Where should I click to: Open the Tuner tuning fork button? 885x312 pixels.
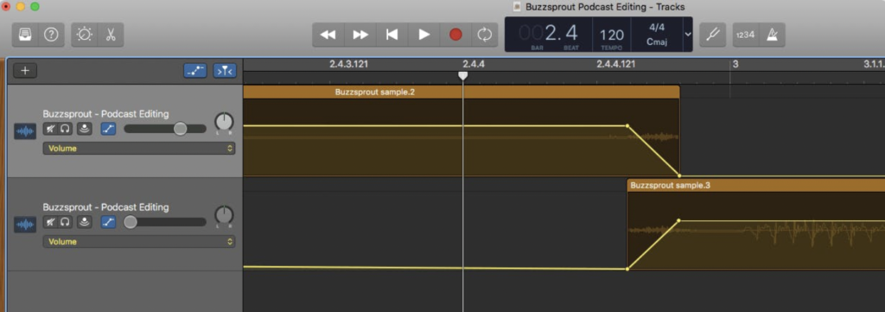coord(713,35)
